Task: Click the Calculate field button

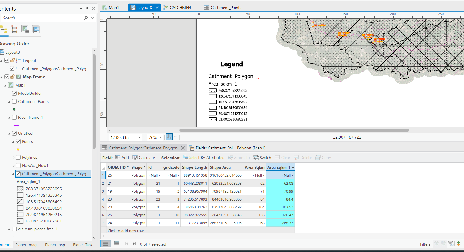Action: click(144, 158)
